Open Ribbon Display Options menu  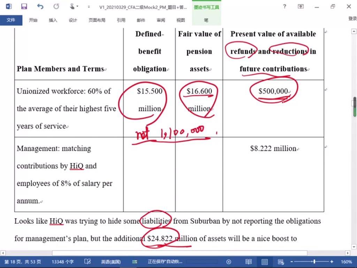click(x=301, y=7)
